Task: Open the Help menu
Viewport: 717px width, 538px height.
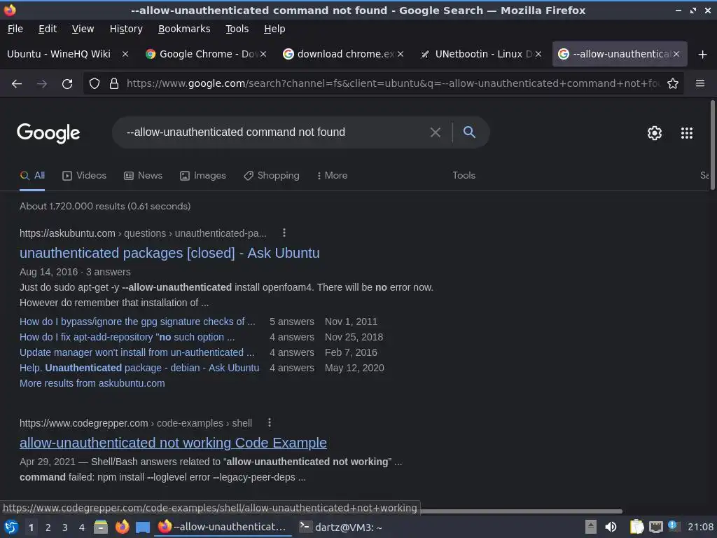Action: point(274,29)
